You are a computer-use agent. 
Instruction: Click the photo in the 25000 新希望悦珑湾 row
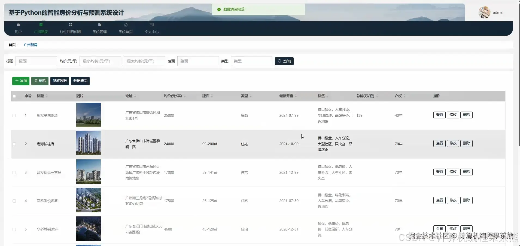tap(89, 115)
